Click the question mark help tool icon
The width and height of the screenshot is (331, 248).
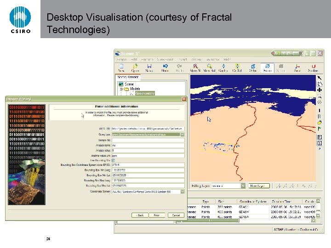pos(320,149)
